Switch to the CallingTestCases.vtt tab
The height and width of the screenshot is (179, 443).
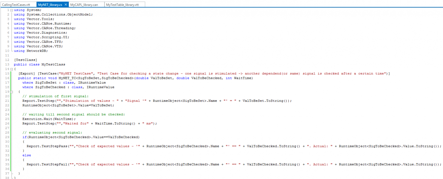[16, 5]
